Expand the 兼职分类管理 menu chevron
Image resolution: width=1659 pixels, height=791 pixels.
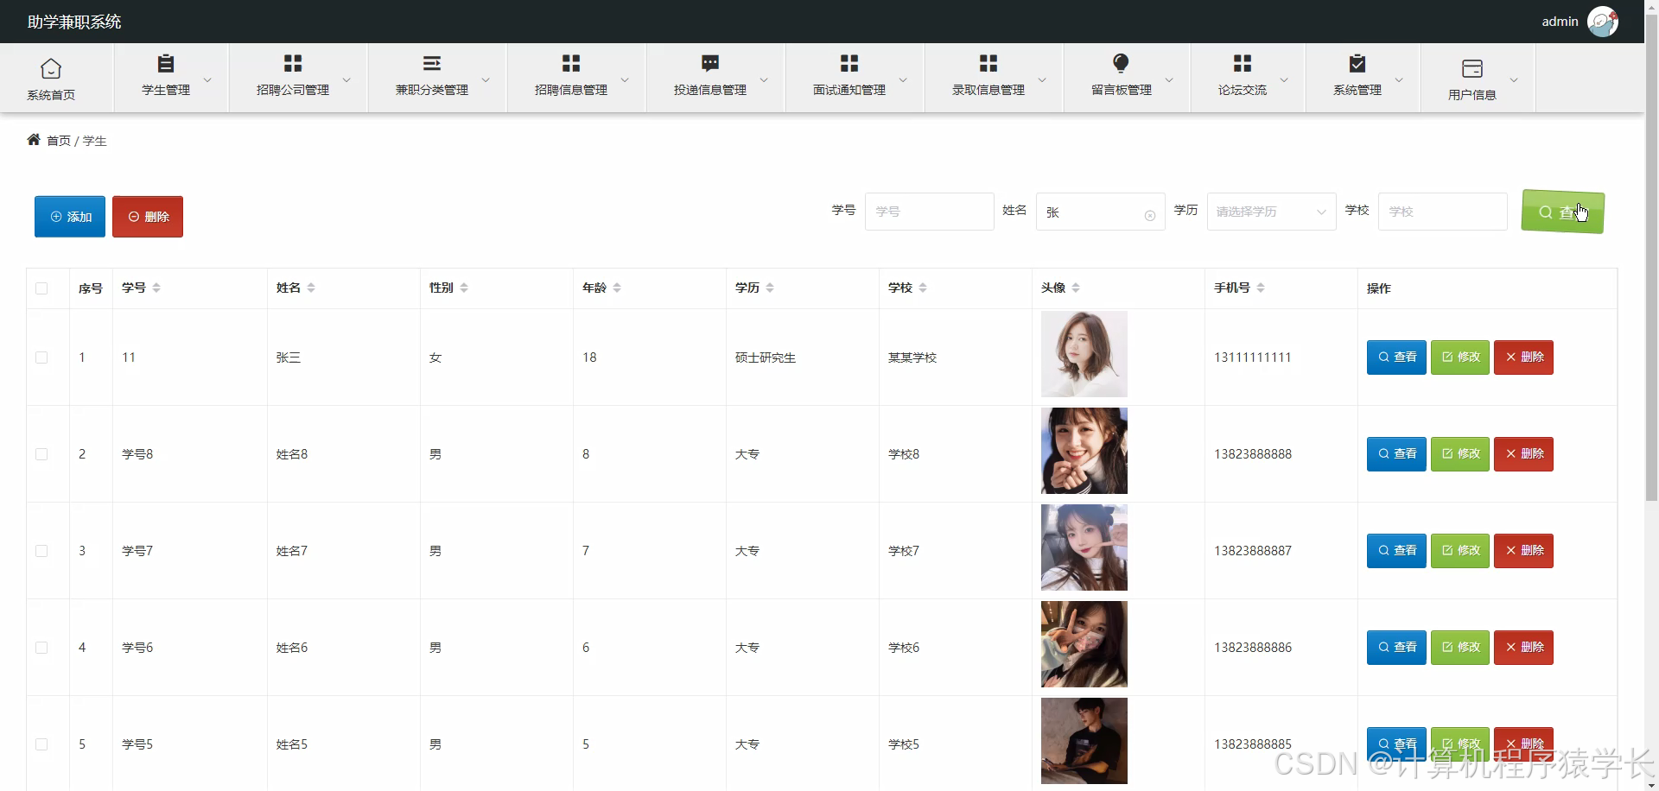click(486, 79)
